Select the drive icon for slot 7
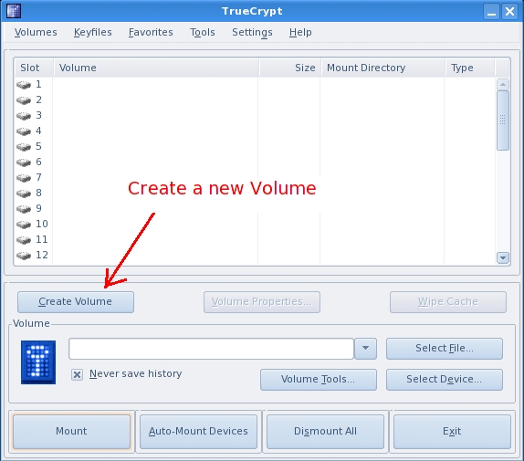Screen dimensions: 524x461 pos(24,178)
